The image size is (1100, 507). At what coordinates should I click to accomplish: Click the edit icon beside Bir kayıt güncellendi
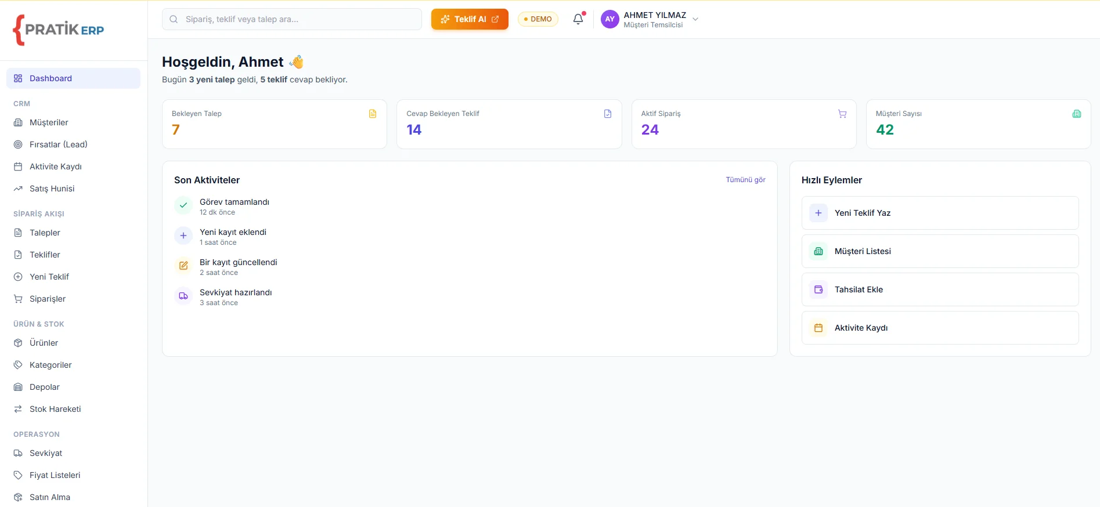[x=183, y=266]
